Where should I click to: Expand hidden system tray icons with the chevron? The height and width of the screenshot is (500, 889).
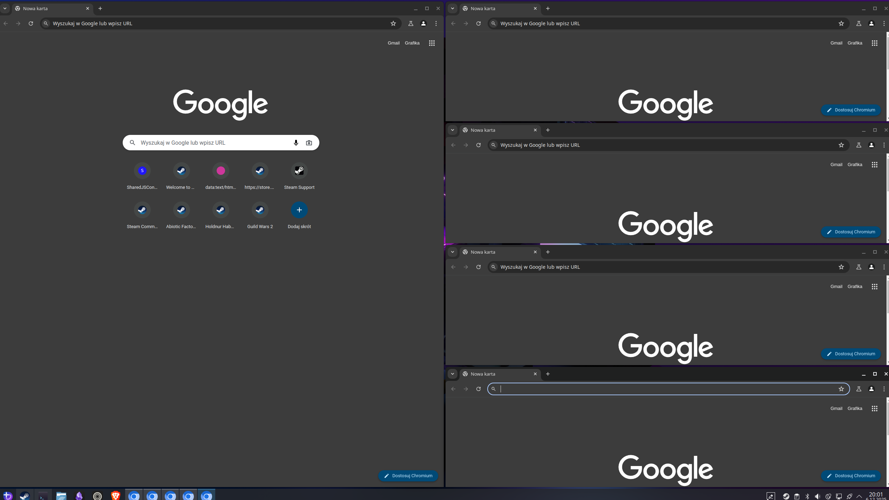[x=860, y=496]
